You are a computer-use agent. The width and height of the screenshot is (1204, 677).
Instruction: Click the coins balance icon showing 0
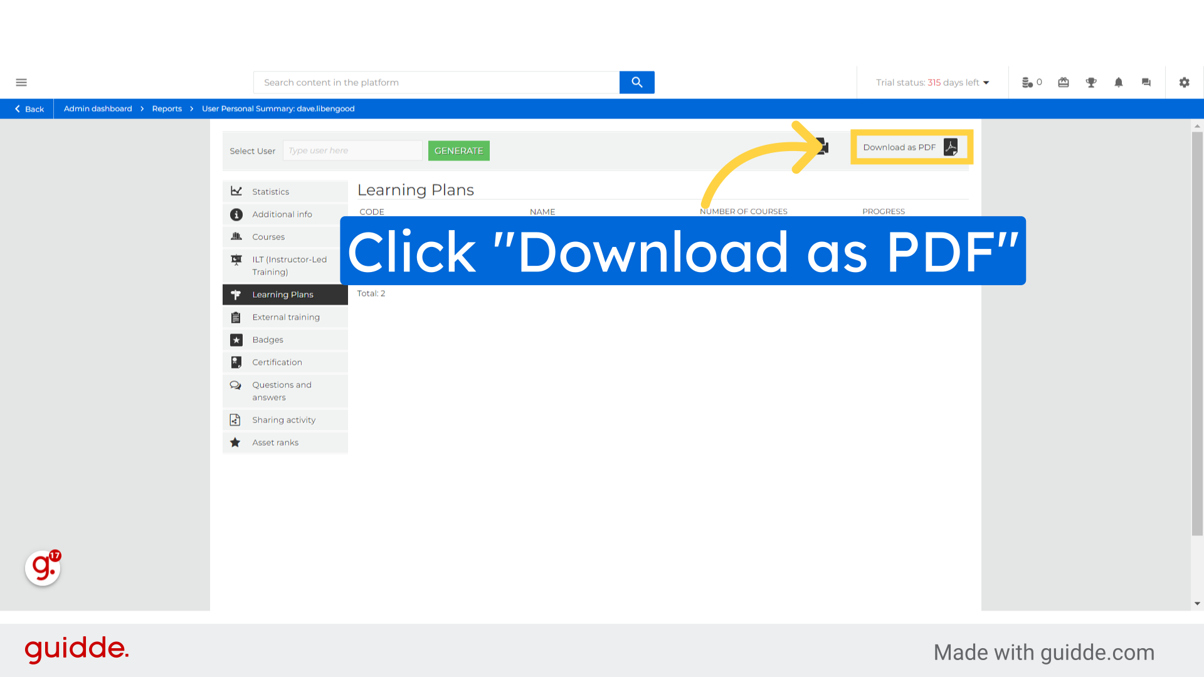click(1028, 82)
